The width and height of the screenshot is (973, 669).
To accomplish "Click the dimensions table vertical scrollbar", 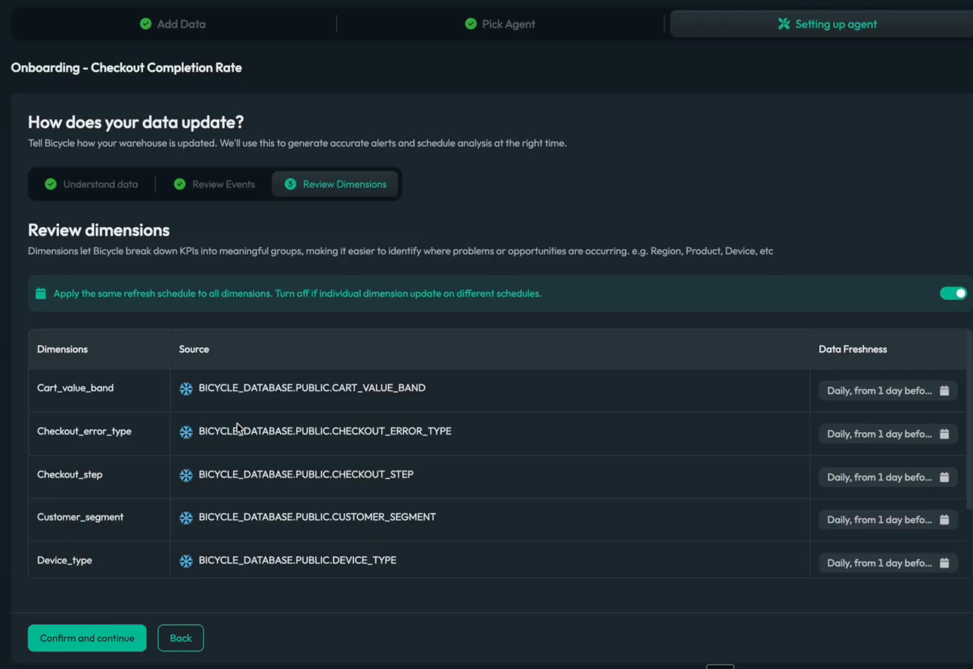I will click(969, 421).
